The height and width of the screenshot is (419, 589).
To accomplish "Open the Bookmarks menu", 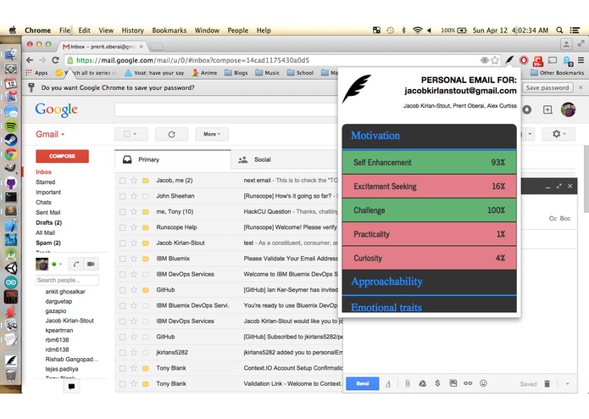I will (x=169, y=30).
